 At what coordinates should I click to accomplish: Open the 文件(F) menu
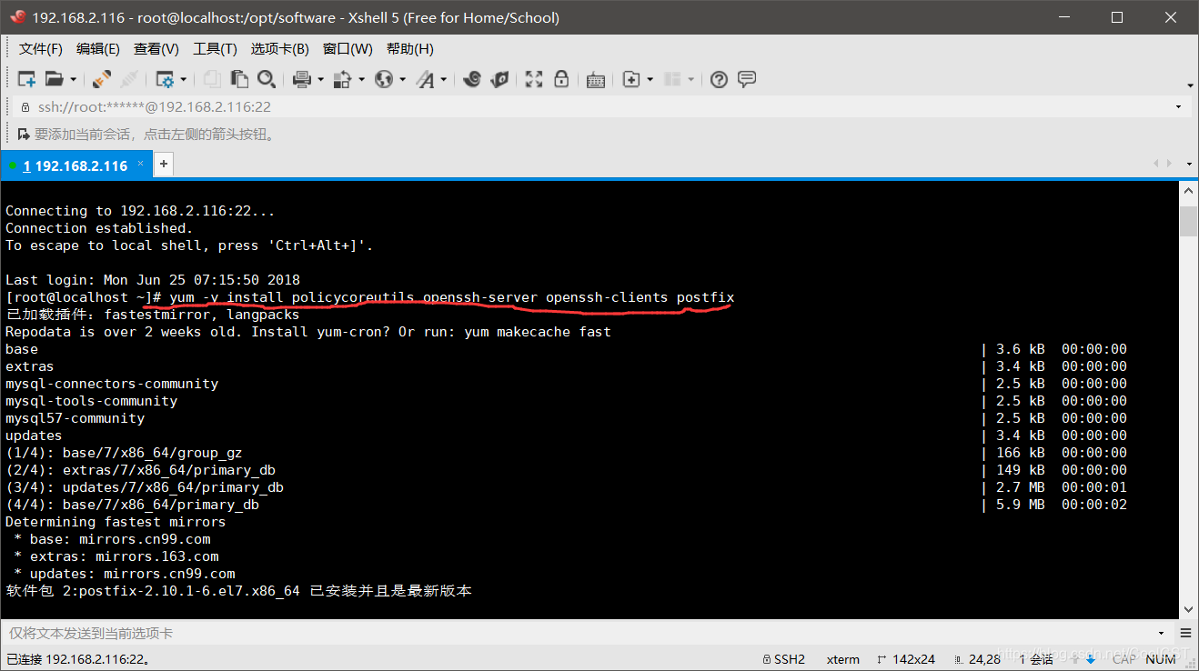(41, 49)
